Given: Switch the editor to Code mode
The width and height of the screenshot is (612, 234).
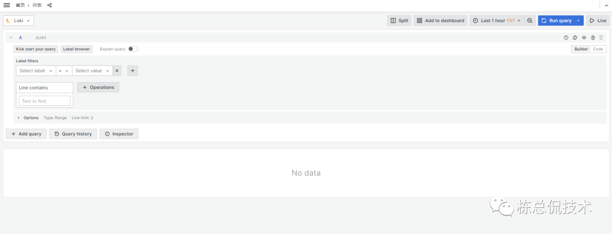Looking at the screenshot, I should click(x=598, y=49).
